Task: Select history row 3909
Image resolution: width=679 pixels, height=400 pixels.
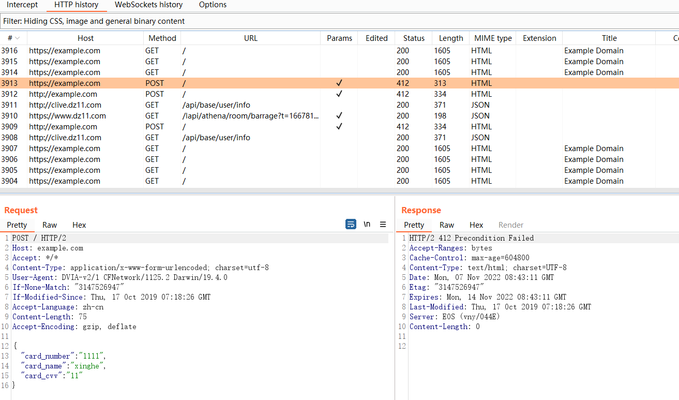Action: 339,127
